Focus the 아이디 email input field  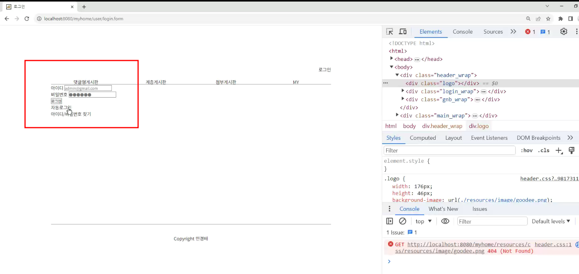88,88
